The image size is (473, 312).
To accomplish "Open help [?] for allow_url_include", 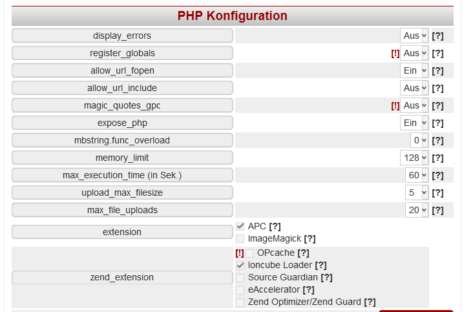I will click(437, 88).
